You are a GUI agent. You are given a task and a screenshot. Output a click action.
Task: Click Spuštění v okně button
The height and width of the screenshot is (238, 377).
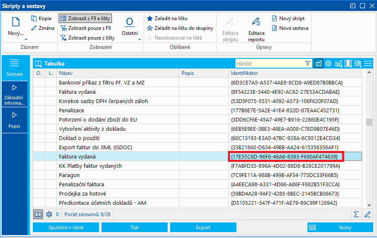[x=66, y=227]
